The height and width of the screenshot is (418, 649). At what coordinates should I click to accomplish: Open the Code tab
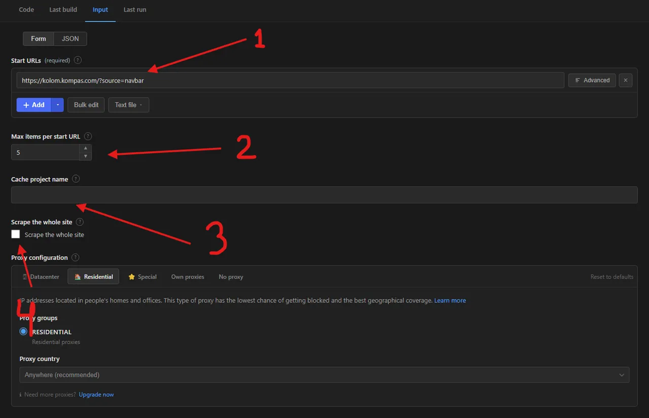coord(26,10)
